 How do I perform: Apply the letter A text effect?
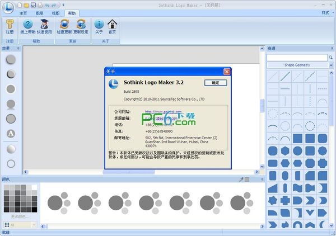(11, 134)
